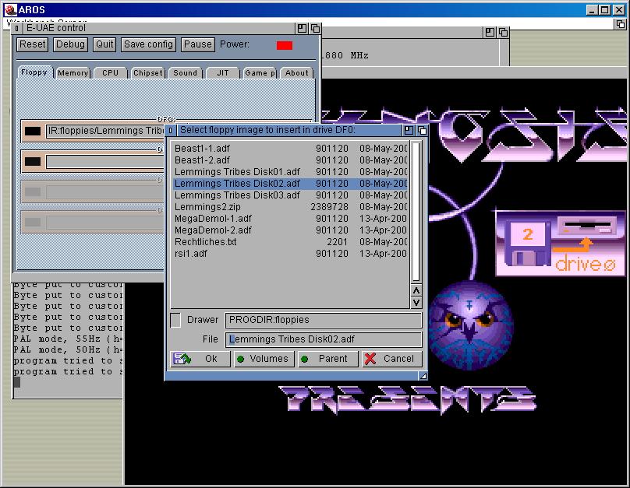The width and height of the screenshot is (630, 488).
Task: Click the requester size gadget corner
Action: pos(423,376)
